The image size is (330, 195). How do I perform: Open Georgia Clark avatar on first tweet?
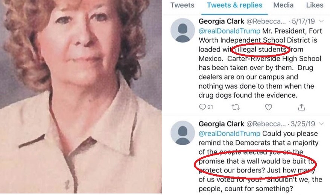click(x=182, y=31)
